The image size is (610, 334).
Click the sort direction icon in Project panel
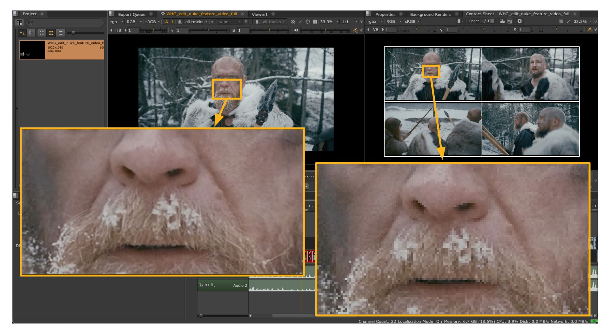pos(31,33)
